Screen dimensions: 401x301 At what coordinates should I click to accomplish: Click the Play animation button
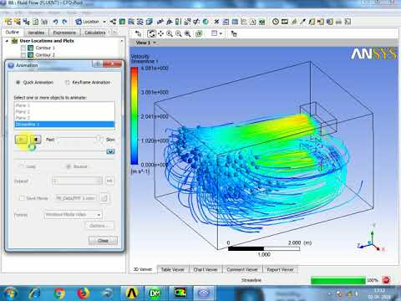pos(21,140)
